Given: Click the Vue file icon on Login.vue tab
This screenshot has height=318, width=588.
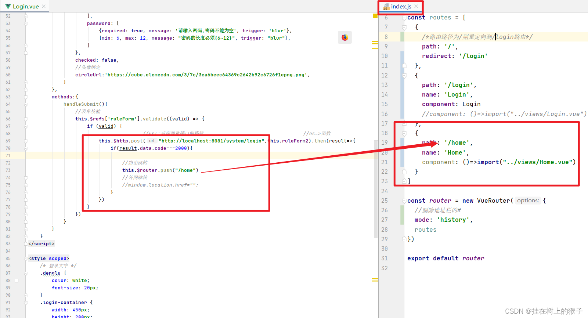Looking at the screenshot, I should pos(8,6).
